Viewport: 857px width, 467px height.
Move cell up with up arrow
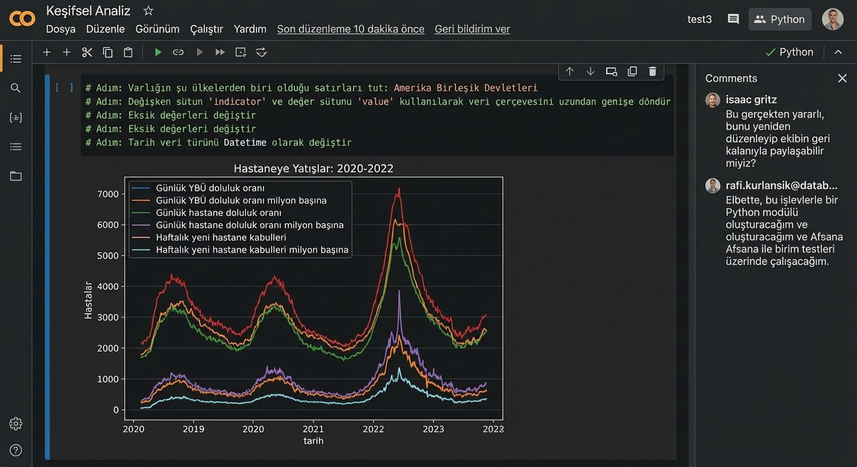tap(570, 72)
